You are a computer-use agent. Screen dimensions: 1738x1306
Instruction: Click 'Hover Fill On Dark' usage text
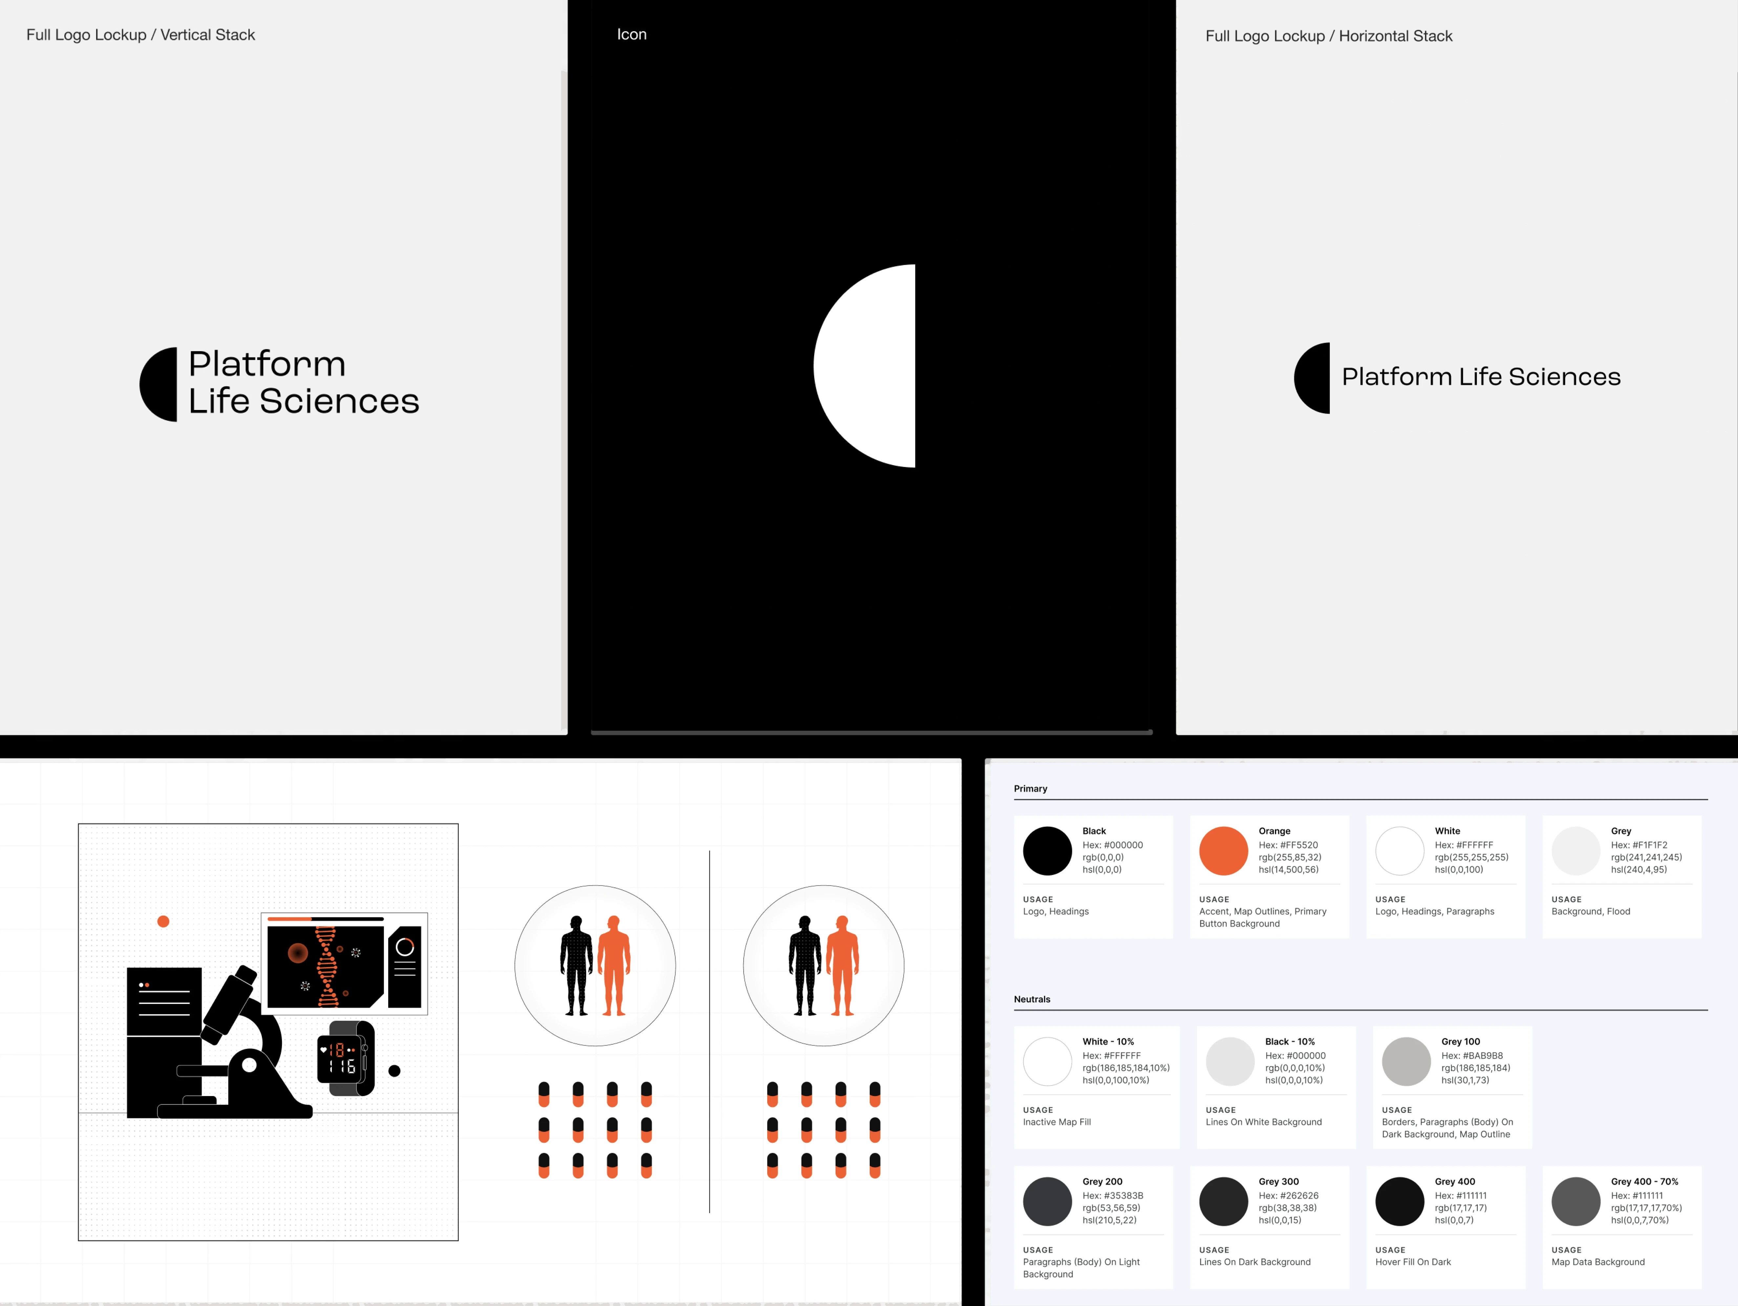1413,1262
